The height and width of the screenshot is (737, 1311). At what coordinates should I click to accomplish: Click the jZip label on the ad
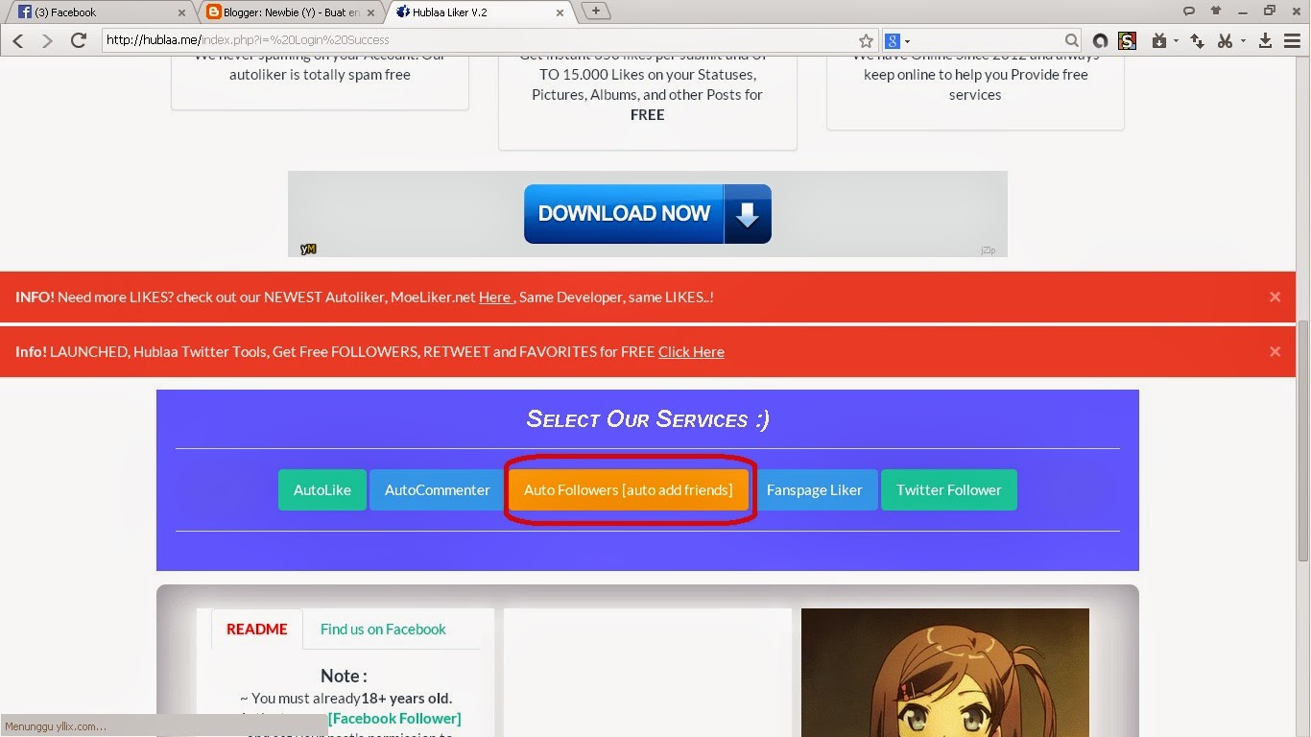click(x=989, y=250)
